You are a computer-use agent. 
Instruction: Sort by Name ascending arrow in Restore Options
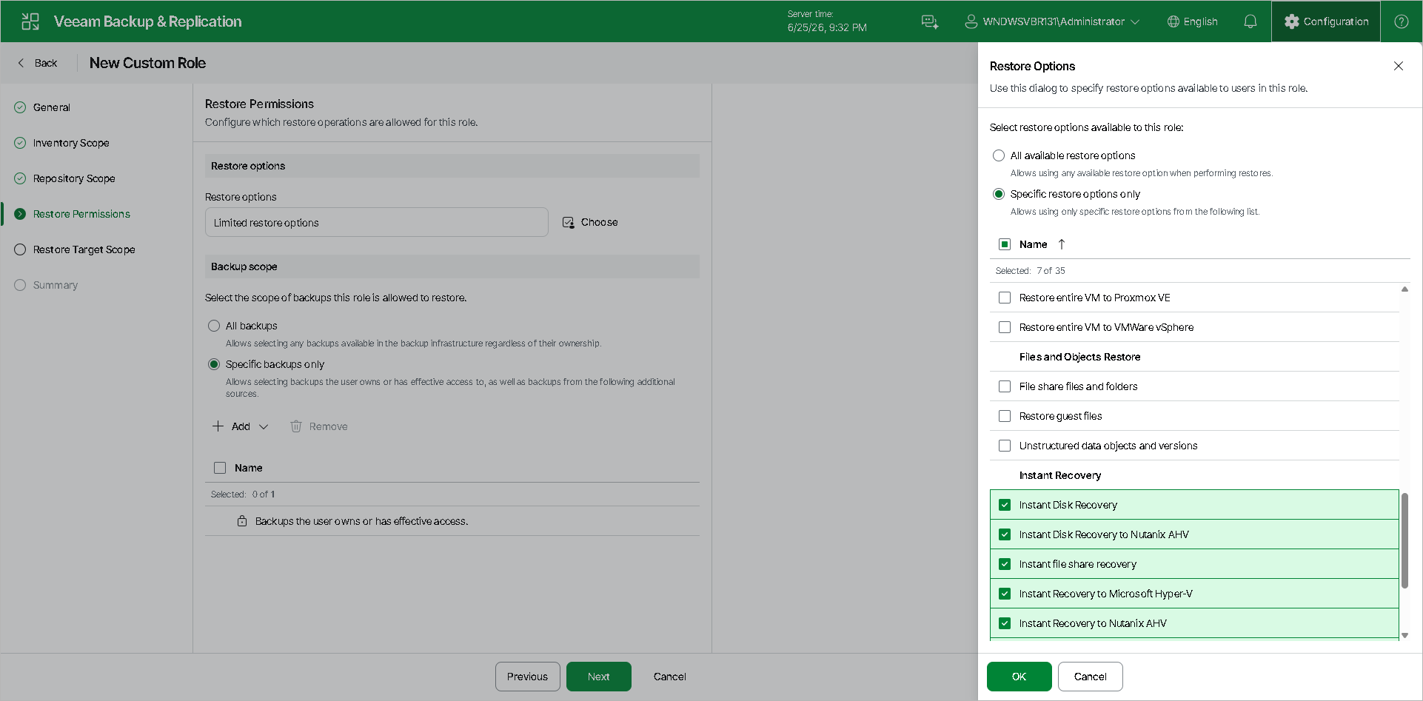[1062, 244]
